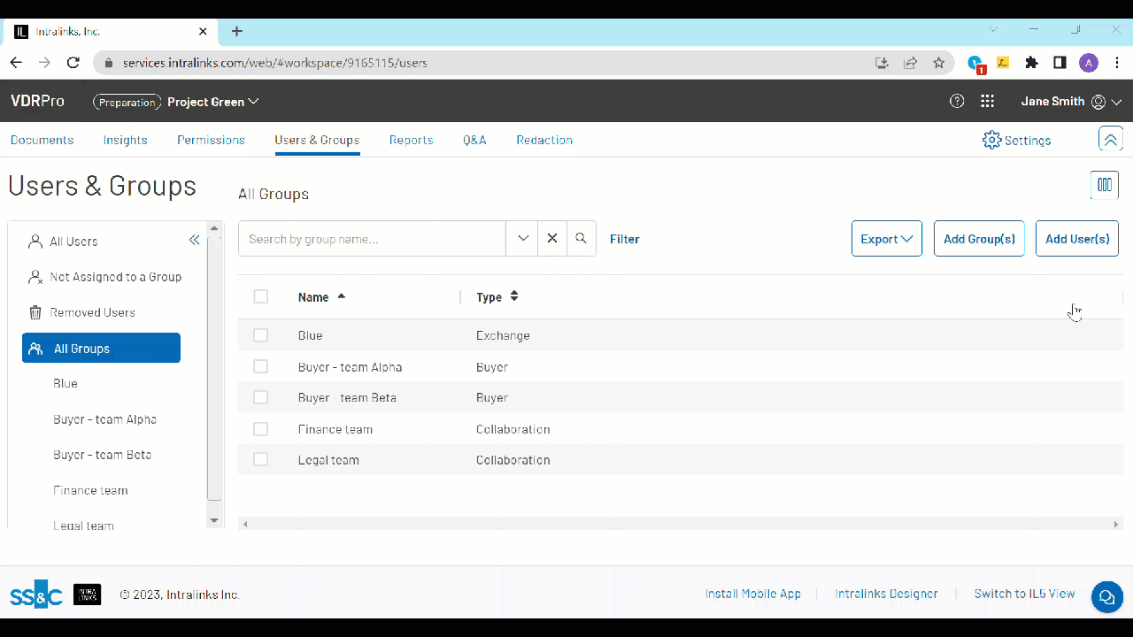The width and height of the screenshot is (1133, 637).
Task: Select All Groups in sidebar
Action: 101,348
